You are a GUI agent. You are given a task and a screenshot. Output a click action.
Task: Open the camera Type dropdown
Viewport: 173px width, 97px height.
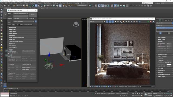pos(16,57)
